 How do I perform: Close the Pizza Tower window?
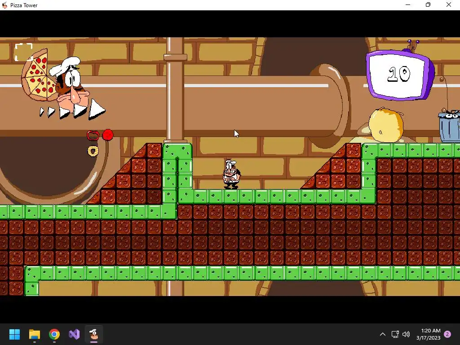click(449, 4)
